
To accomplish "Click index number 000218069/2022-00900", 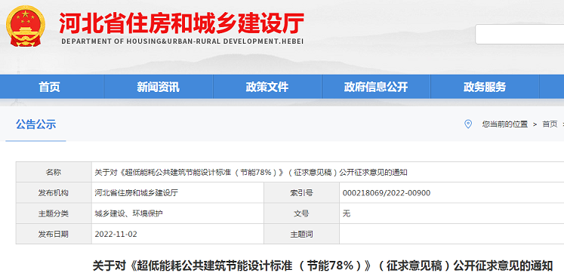I will 387,193.
